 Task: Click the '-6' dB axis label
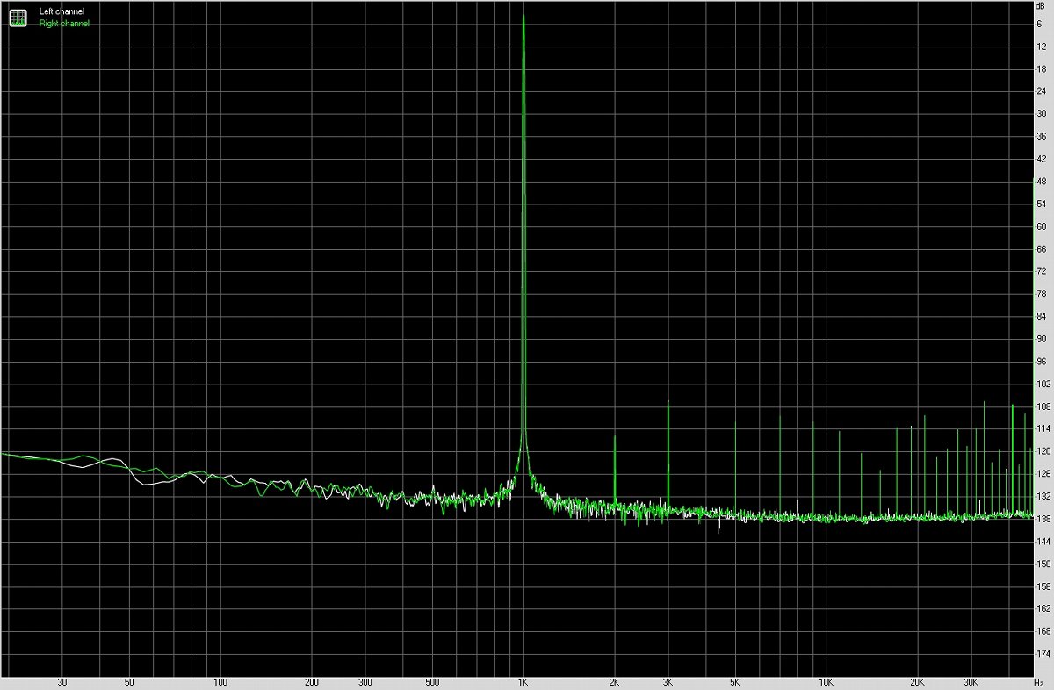click(x=1040, y=24)
